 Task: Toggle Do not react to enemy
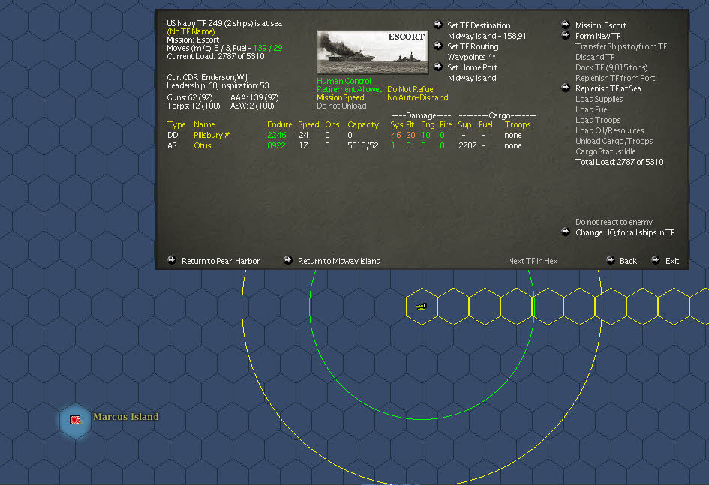[614, 222]
